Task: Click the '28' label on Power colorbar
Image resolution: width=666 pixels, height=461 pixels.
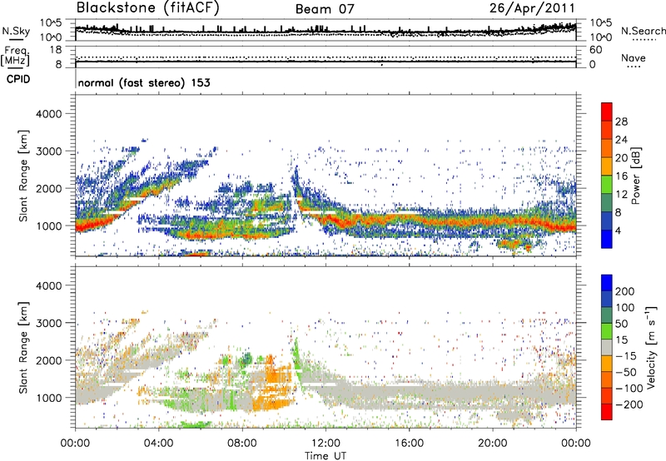Action: 621,121
